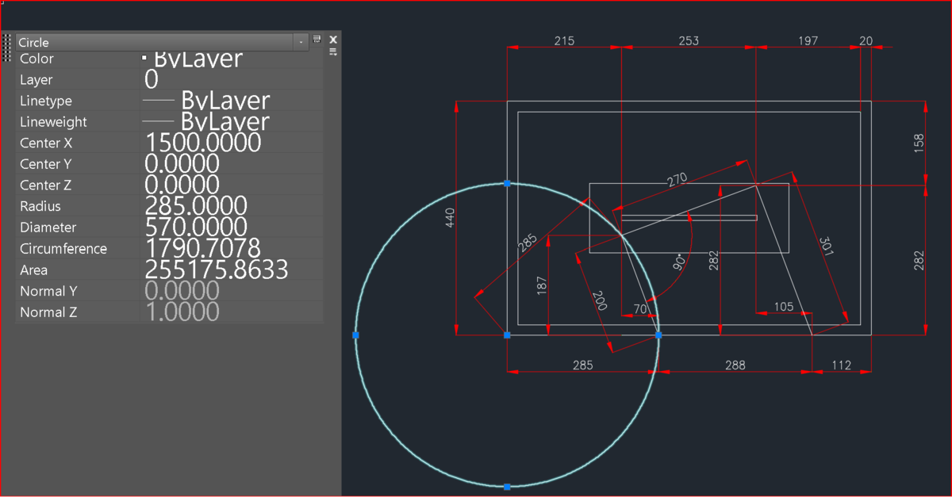Select the circle's top quadrant grip
Screen dimensions: 952x497
tap(507, 183)
